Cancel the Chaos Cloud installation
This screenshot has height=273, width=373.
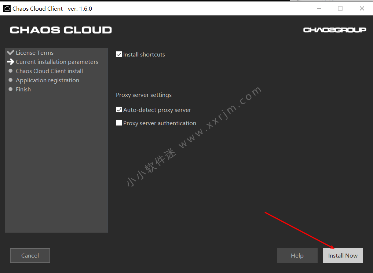[x=30, y=255]
